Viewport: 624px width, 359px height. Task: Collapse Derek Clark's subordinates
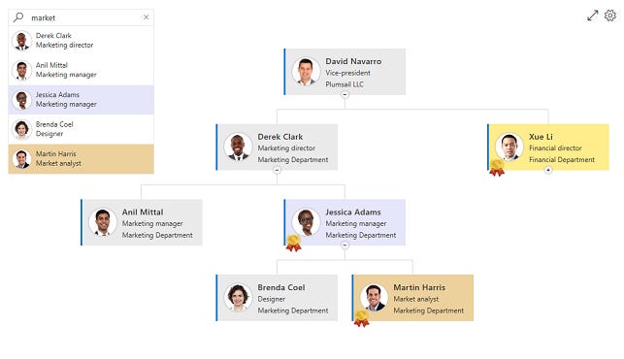(277, 170)
